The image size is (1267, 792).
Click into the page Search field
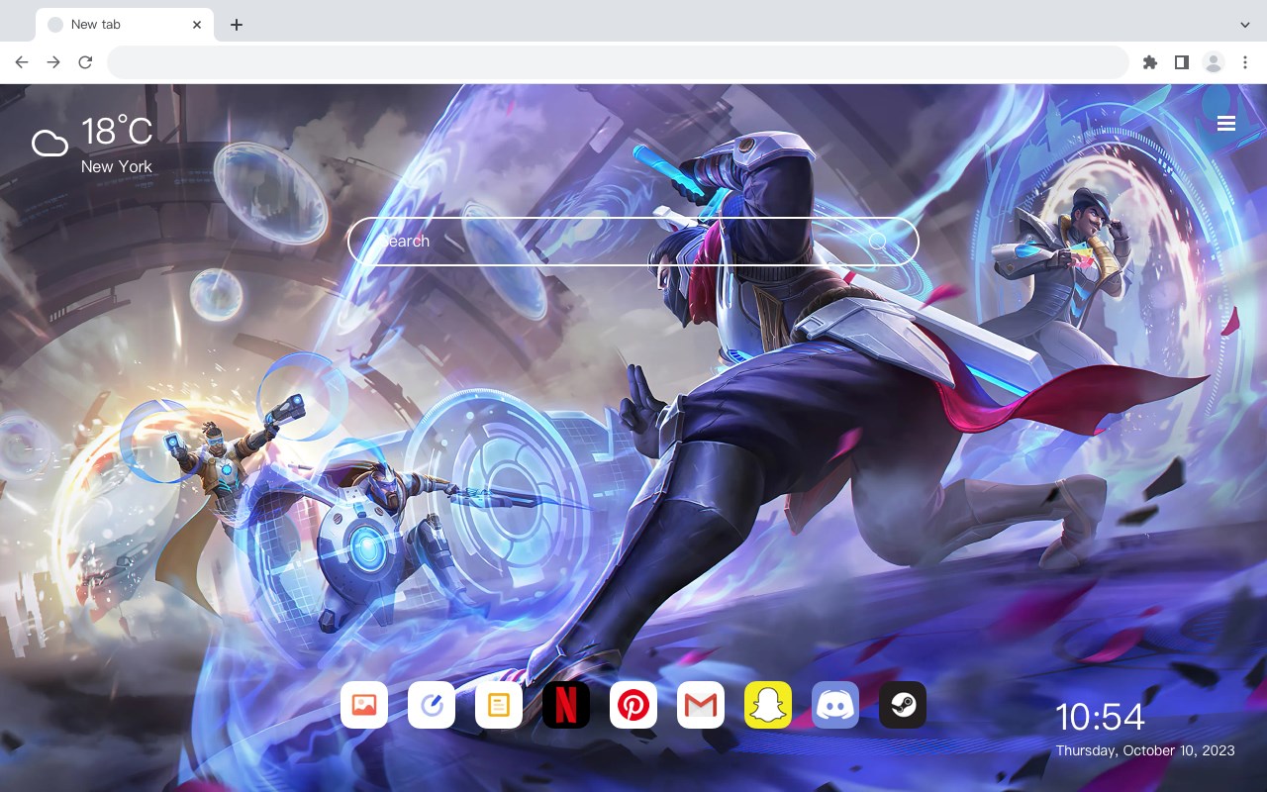tap(633, 242)
